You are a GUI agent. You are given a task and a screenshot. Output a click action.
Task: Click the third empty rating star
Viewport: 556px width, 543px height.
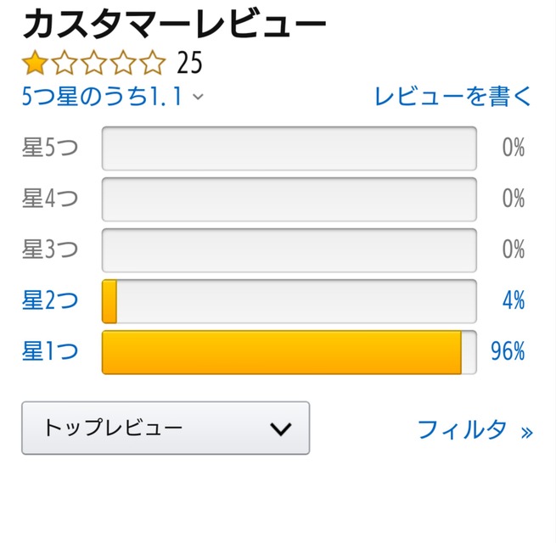93,63
